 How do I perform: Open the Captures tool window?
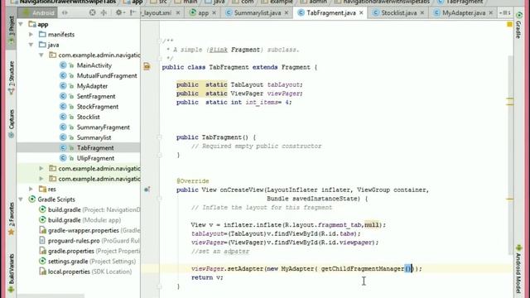11,123
